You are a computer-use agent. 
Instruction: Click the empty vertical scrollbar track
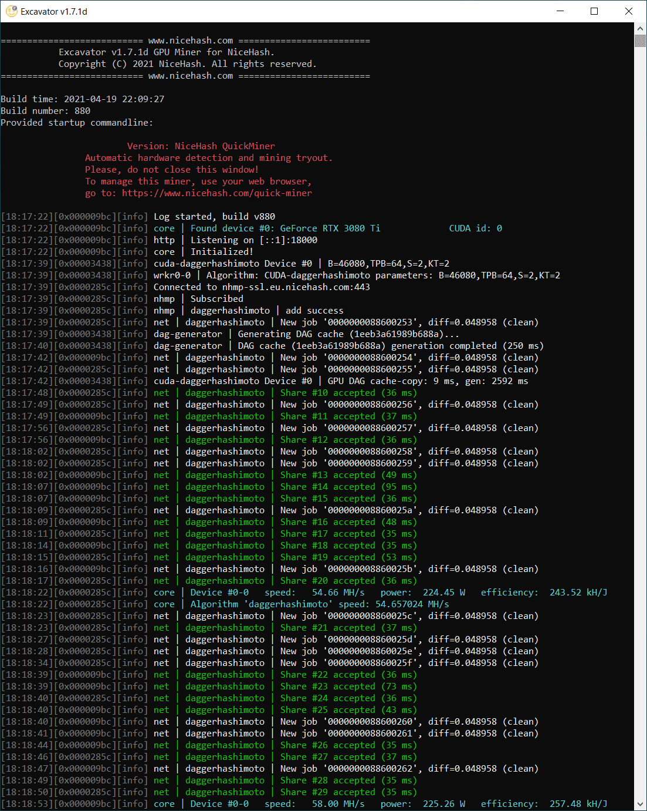tap(640, 411)
